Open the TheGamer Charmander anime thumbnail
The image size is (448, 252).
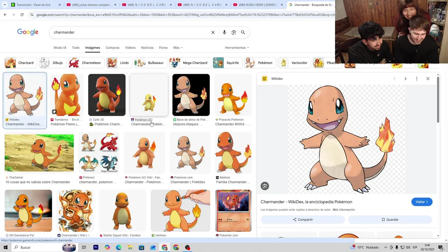point(39,153)
